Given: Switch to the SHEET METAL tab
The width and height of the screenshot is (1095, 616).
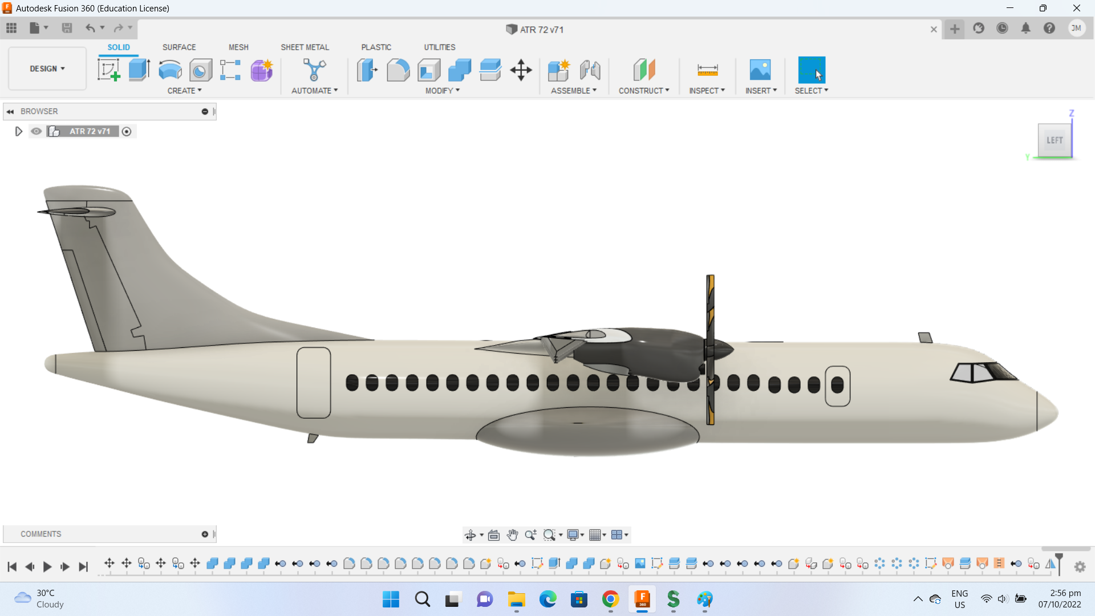Looking at the screenshot, I should pyautogui.click(x=305, y=47).
